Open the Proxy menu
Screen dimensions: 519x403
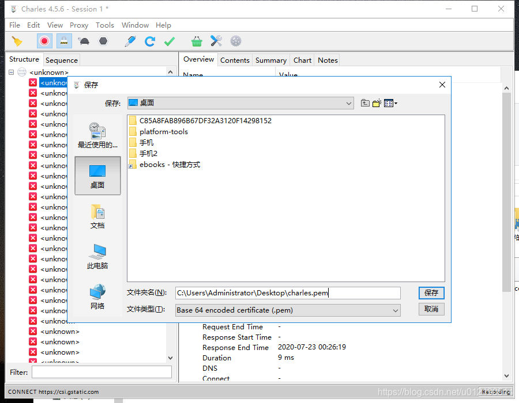(x=79, y=25)
